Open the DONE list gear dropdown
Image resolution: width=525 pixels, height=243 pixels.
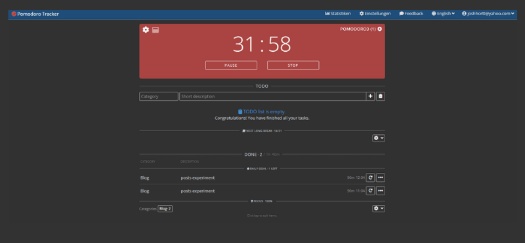(x=379, y=208)
